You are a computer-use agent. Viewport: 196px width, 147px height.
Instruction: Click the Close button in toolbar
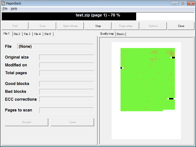[181, 26]
